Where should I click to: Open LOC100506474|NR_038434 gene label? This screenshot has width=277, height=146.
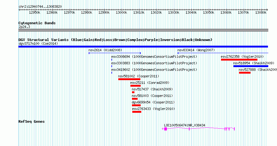click(x=185, y=125)
